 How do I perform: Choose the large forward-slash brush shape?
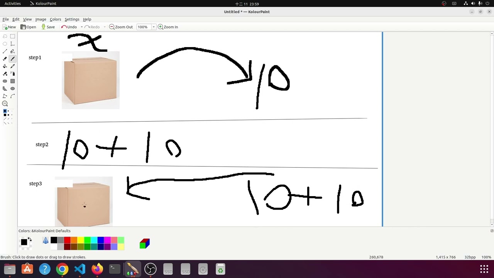coord(5,119)
